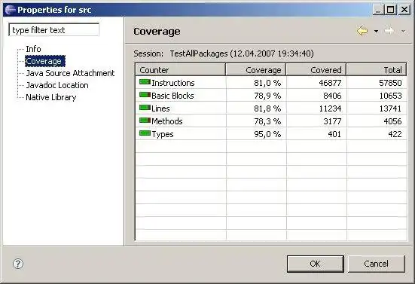The image size is (415, 284).
Task: Click covered value 11234
Action: (x=330, y=108)
